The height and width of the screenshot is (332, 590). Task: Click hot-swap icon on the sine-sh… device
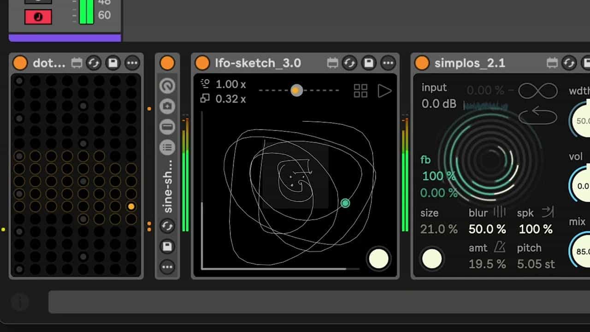click(x=167, y=226)
